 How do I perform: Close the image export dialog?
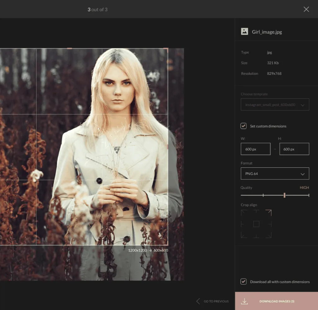306,9
